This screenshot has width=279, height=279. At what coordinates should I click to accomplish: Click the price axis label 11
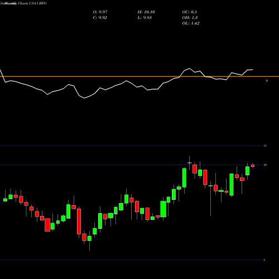265,146
